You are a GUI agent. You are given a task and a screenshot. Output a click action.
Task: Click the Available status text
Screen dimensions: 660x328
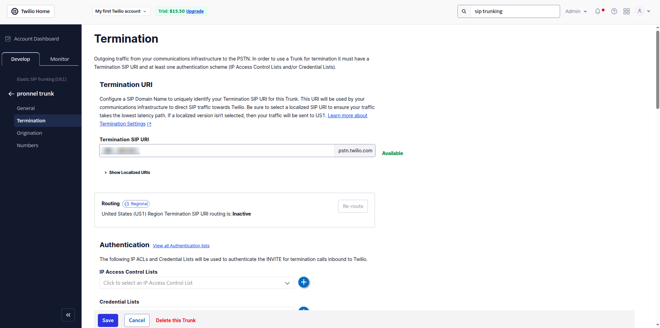(x=392, y=153)
